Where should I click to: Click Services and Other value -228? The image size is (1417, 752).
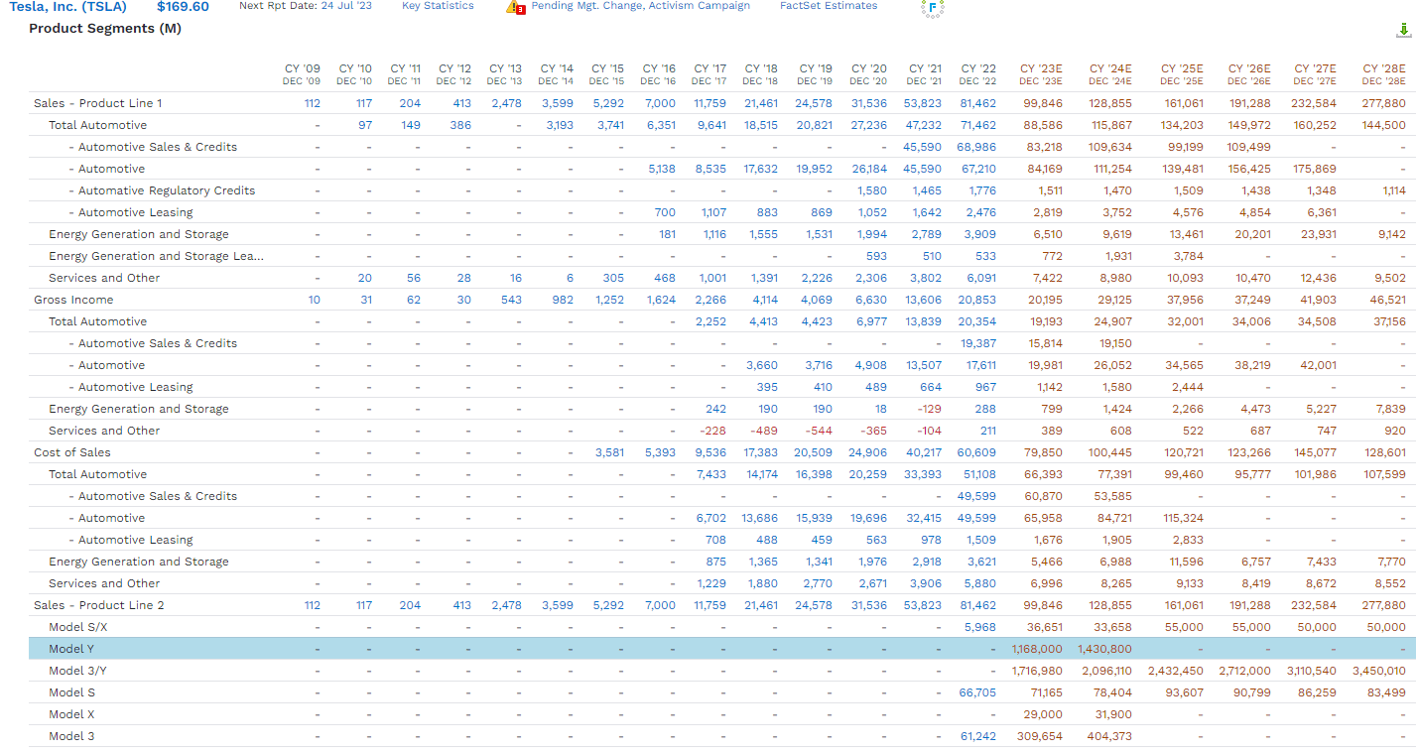coord(712,431)
